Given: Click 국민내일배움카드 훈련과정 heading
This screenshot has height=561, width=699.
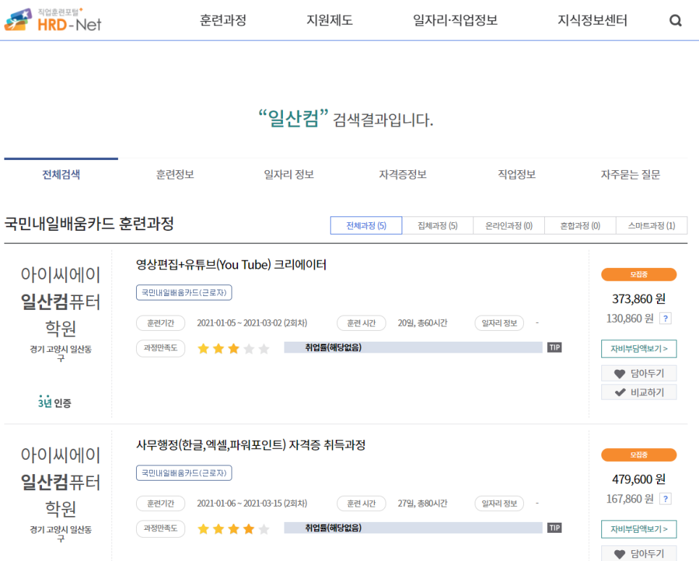Looking at the screenshot, I should point(89,224).
